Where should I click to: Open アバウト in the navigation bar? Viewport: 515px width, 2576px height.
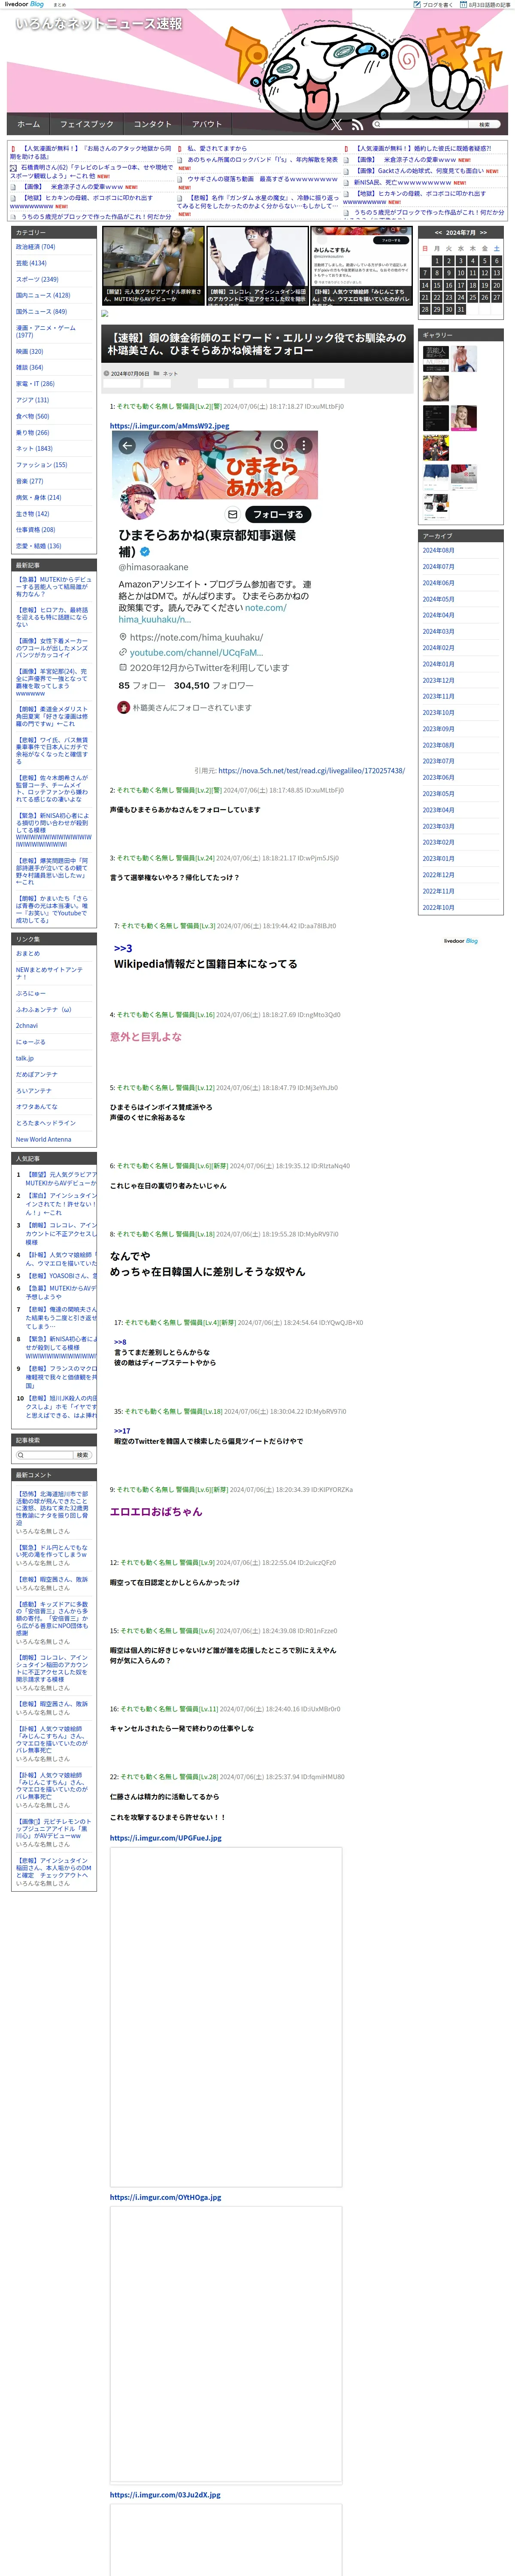pyautogui.click(x=207, y=124)
